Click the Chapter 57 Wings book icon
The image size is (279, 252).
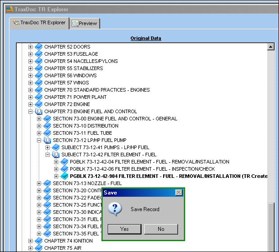(x=39, y=83)
